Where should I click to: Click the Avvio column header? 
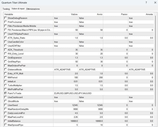91,14
